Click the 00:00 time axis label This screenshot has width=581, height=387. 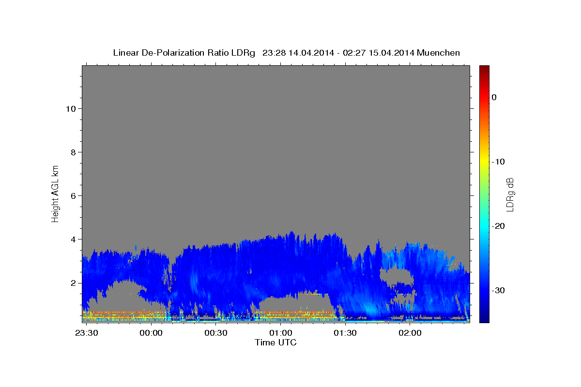coord(152,333)
